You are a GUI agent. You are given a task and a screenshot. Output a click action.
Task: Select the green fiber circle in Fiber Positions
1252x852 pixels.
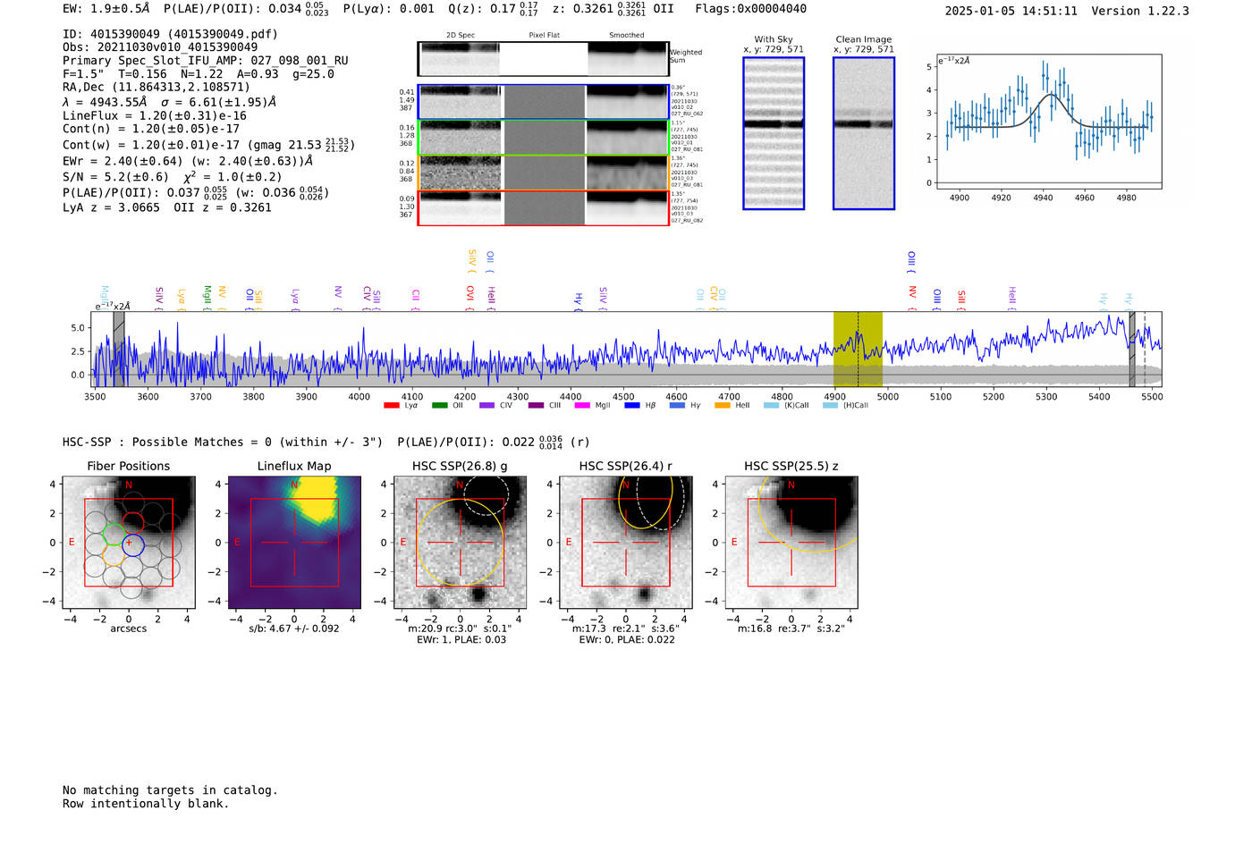pyautogui.click(x=113, y=535)
